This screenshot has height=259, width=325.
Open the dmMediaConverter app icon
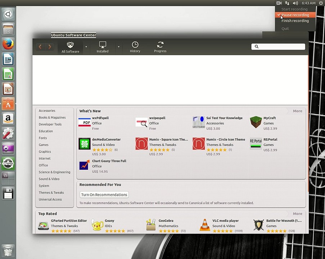click(x=84, y=144)
